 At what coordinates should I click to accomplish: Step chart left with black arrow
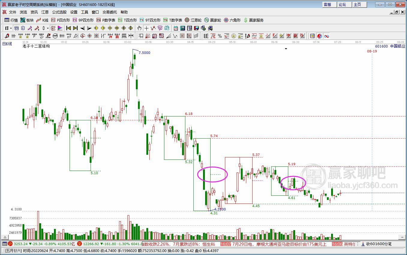pos(82,28)
